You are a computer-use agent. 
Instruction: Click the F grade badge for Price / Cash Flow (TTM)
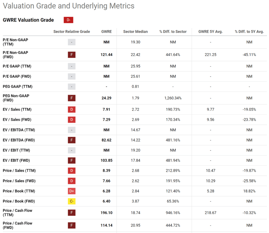[72, 213]
